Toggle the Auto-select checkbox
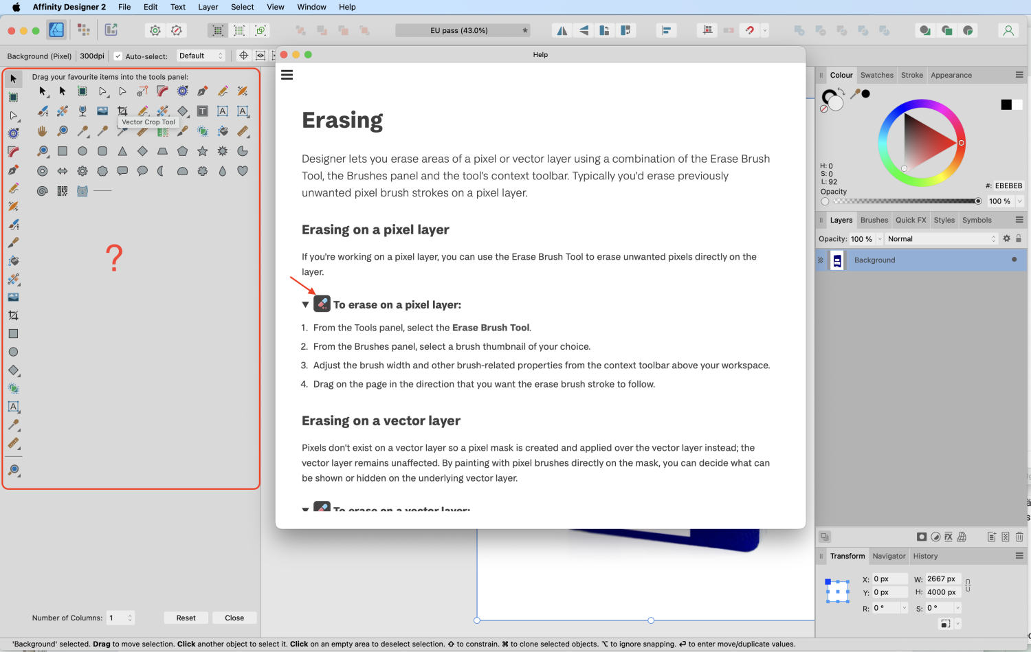This screenshot has width=1031, height=652. pyautogui.click(x=118, y=56)
